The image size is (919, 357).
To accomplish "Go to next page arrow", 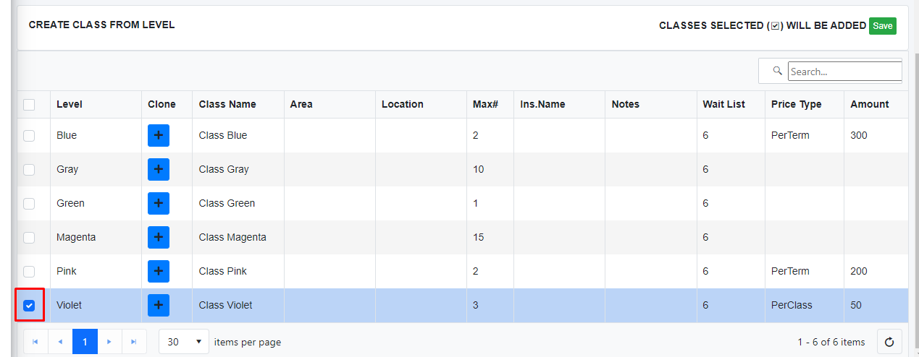I will [109, 342].
